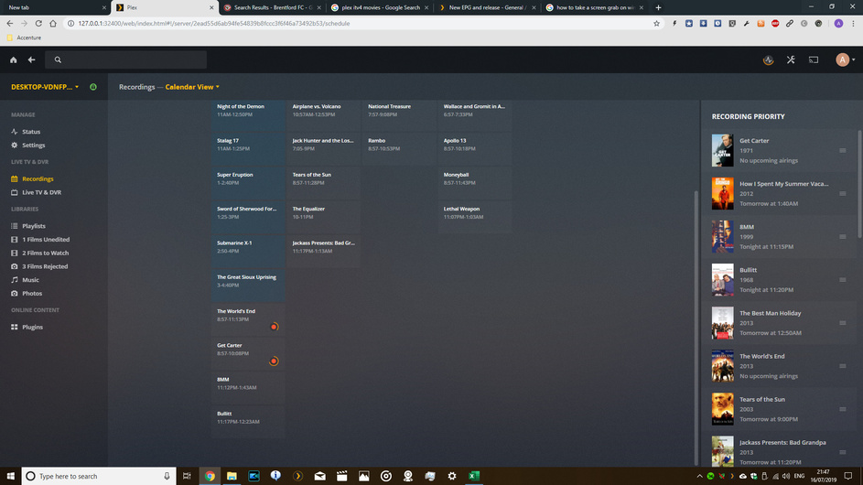The height and width of the screenshot is (485, 863).
Task: Open Windows Start menu
Action: [x=10, y=476]
